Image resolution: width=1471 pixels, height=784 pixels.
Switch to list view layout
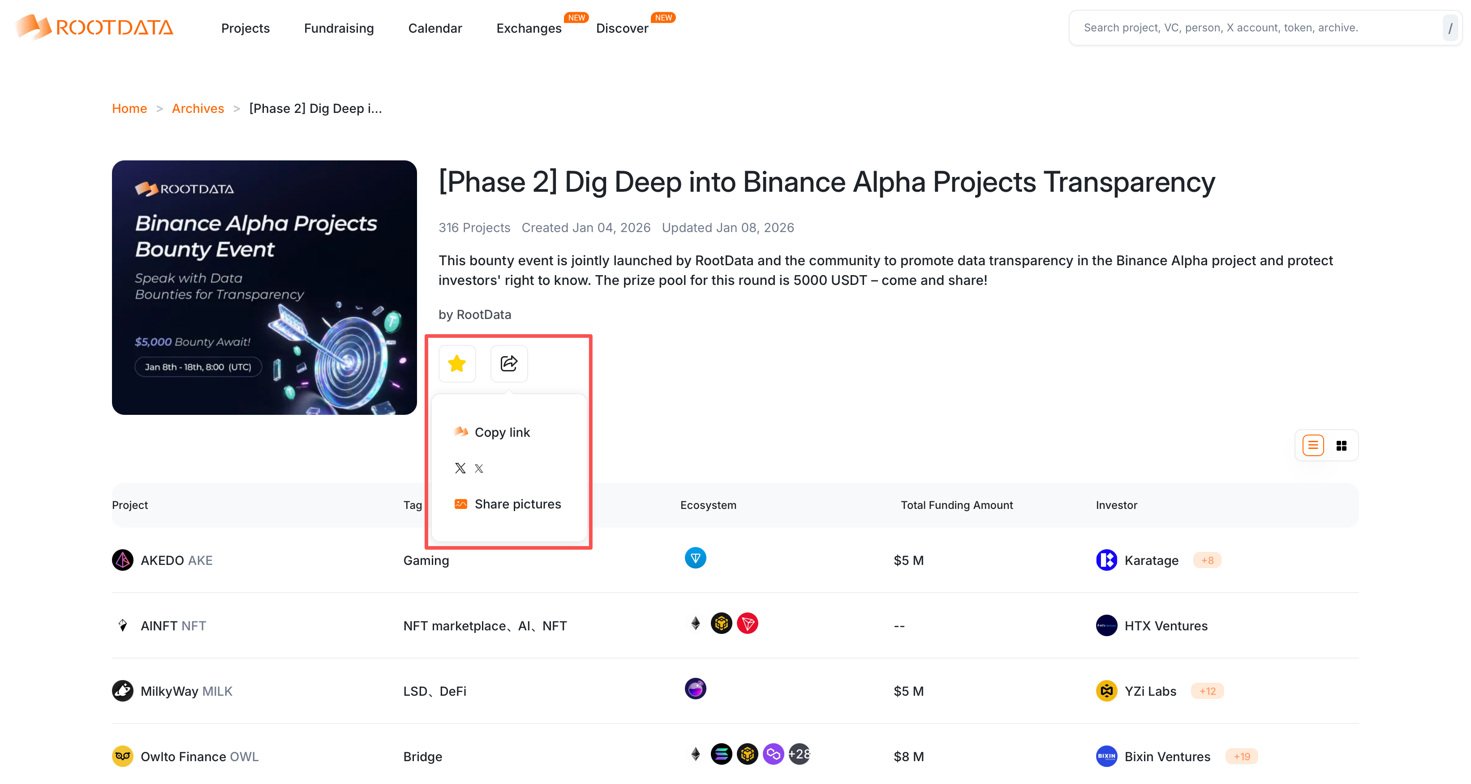(x=1313, y=445)
